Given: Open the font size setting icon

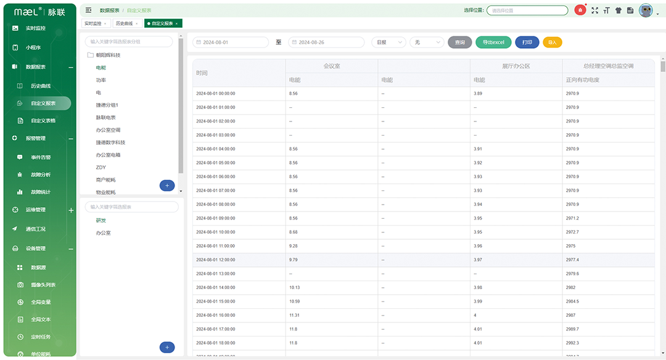Looking at the screenshot, I should click(x=607, y=10).
